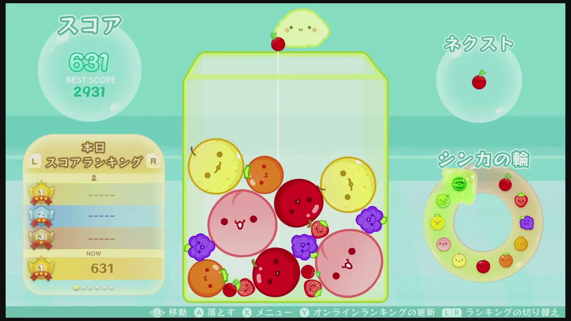Click the pink peach in the evolution wheel
The image size is (571, 321).
point(443,244)
